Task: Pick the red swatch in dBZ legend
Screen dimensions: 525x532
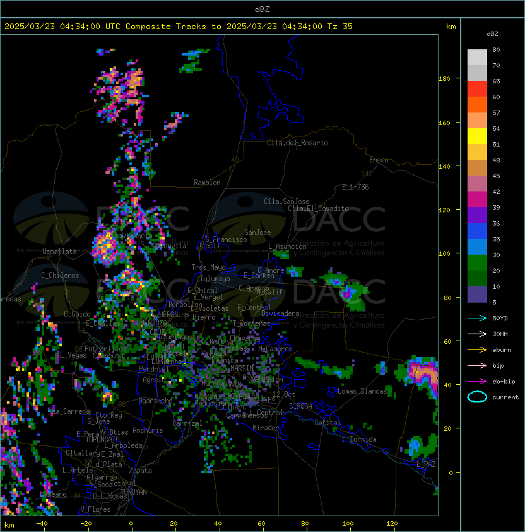Action: coord(477,89)
